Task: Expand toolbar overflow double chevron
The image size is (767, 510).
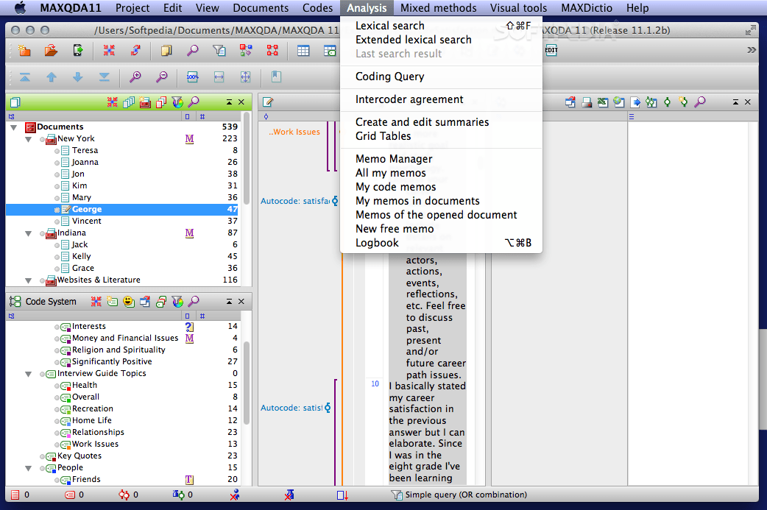Action: point(752,50)
